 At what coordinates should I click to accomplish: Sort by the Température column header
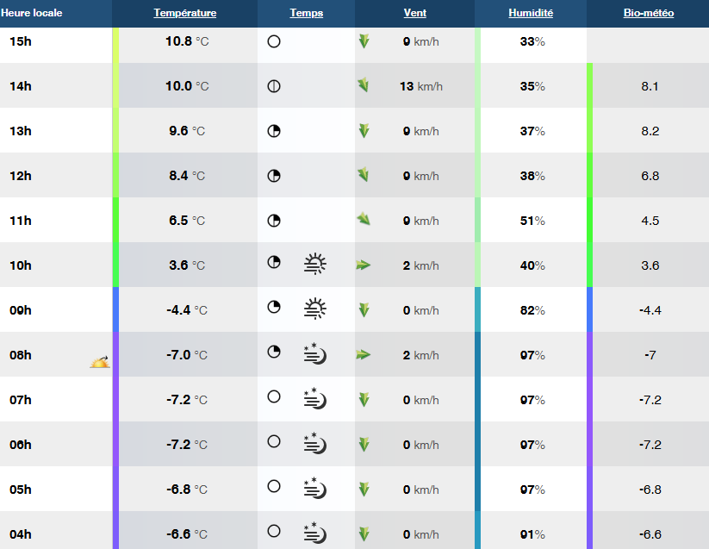pyautogui.click(x=185, y=13)
